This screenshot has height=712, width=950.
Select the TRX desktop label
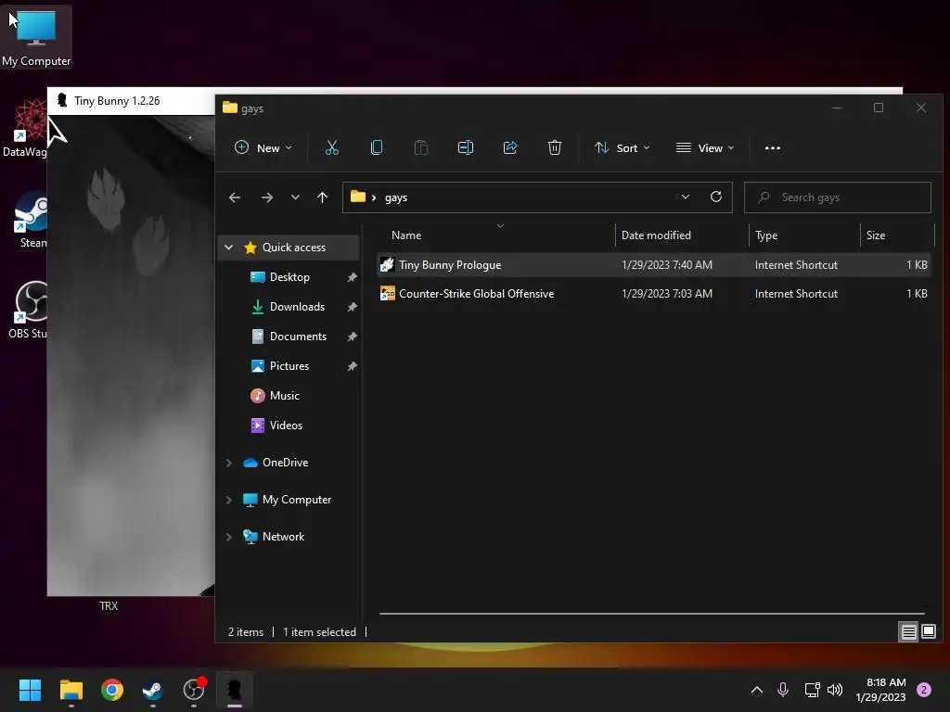coord(109,606)
